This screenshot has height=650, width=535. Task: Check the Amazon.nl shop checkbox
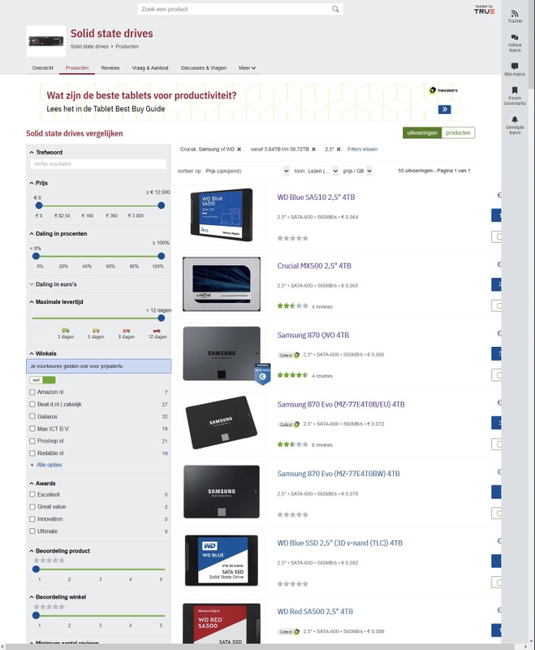(32, 392)
